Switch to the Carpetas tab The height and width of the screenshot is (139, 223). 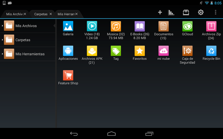click(x=41, y=14)
